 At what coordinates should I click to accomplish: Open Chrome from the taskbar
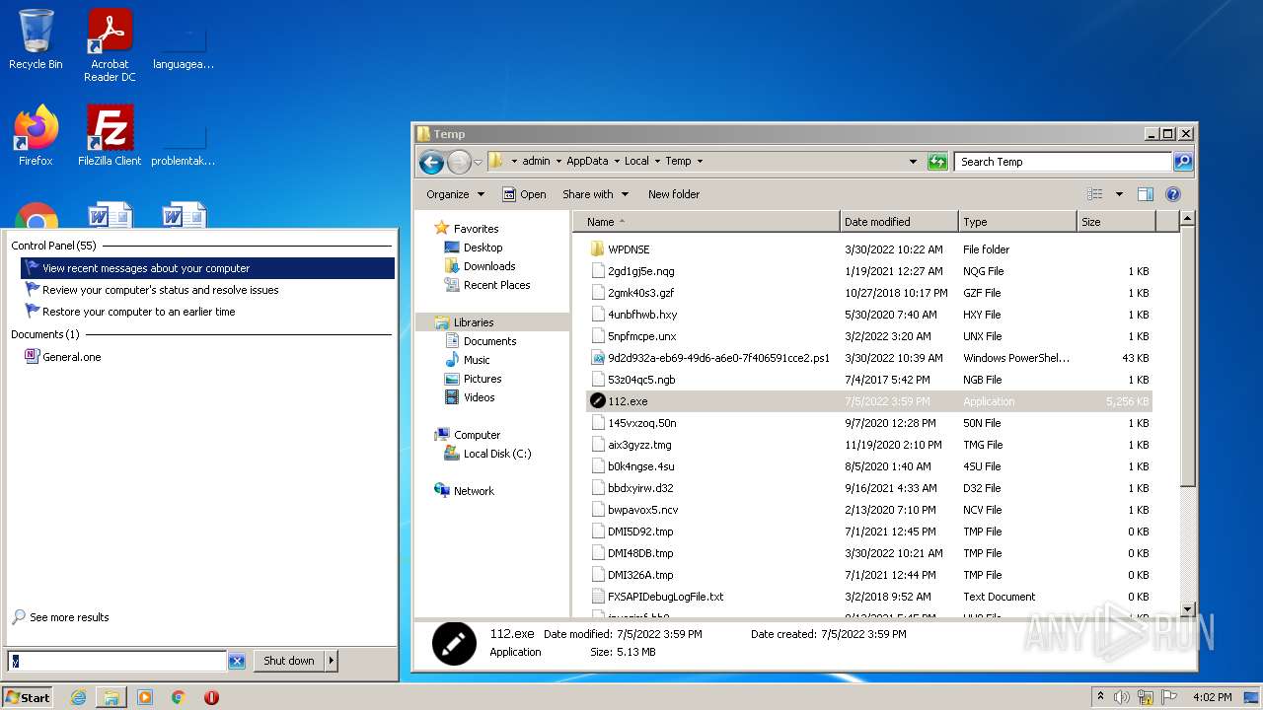click(x=179, y=697)
